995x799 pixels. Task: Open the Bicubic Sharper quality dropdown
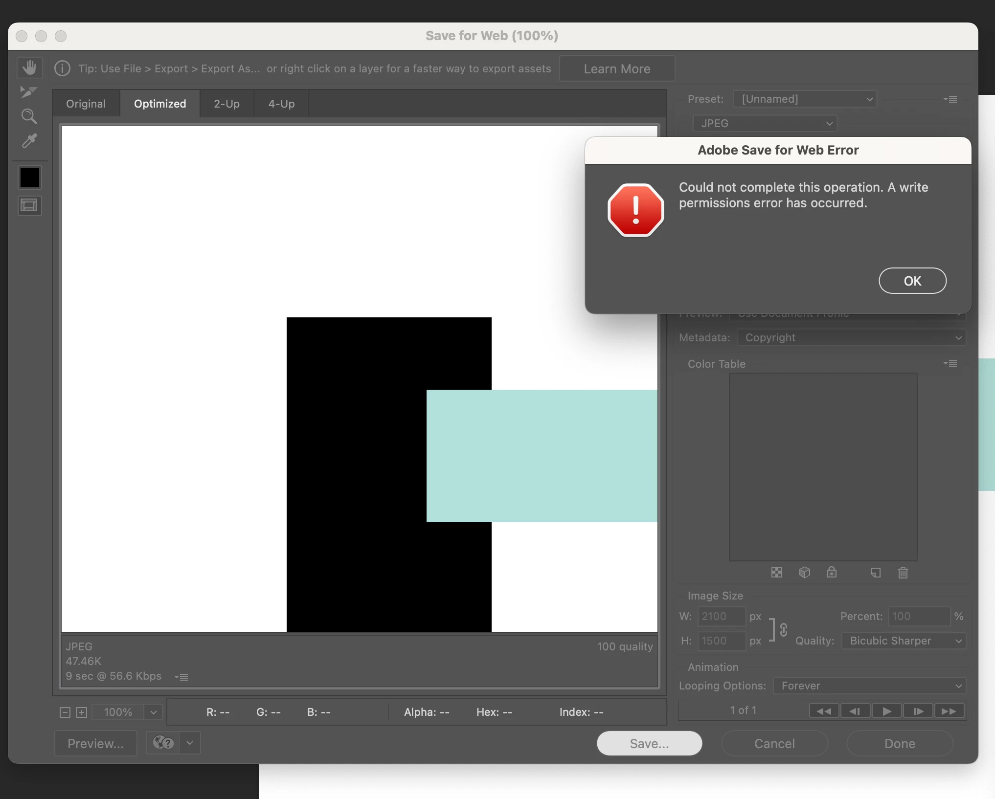click(903, 641)
